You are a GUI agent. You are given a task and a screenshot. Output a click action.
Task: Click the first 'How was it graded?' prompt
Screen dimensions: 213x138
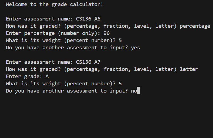click(33, 26)
